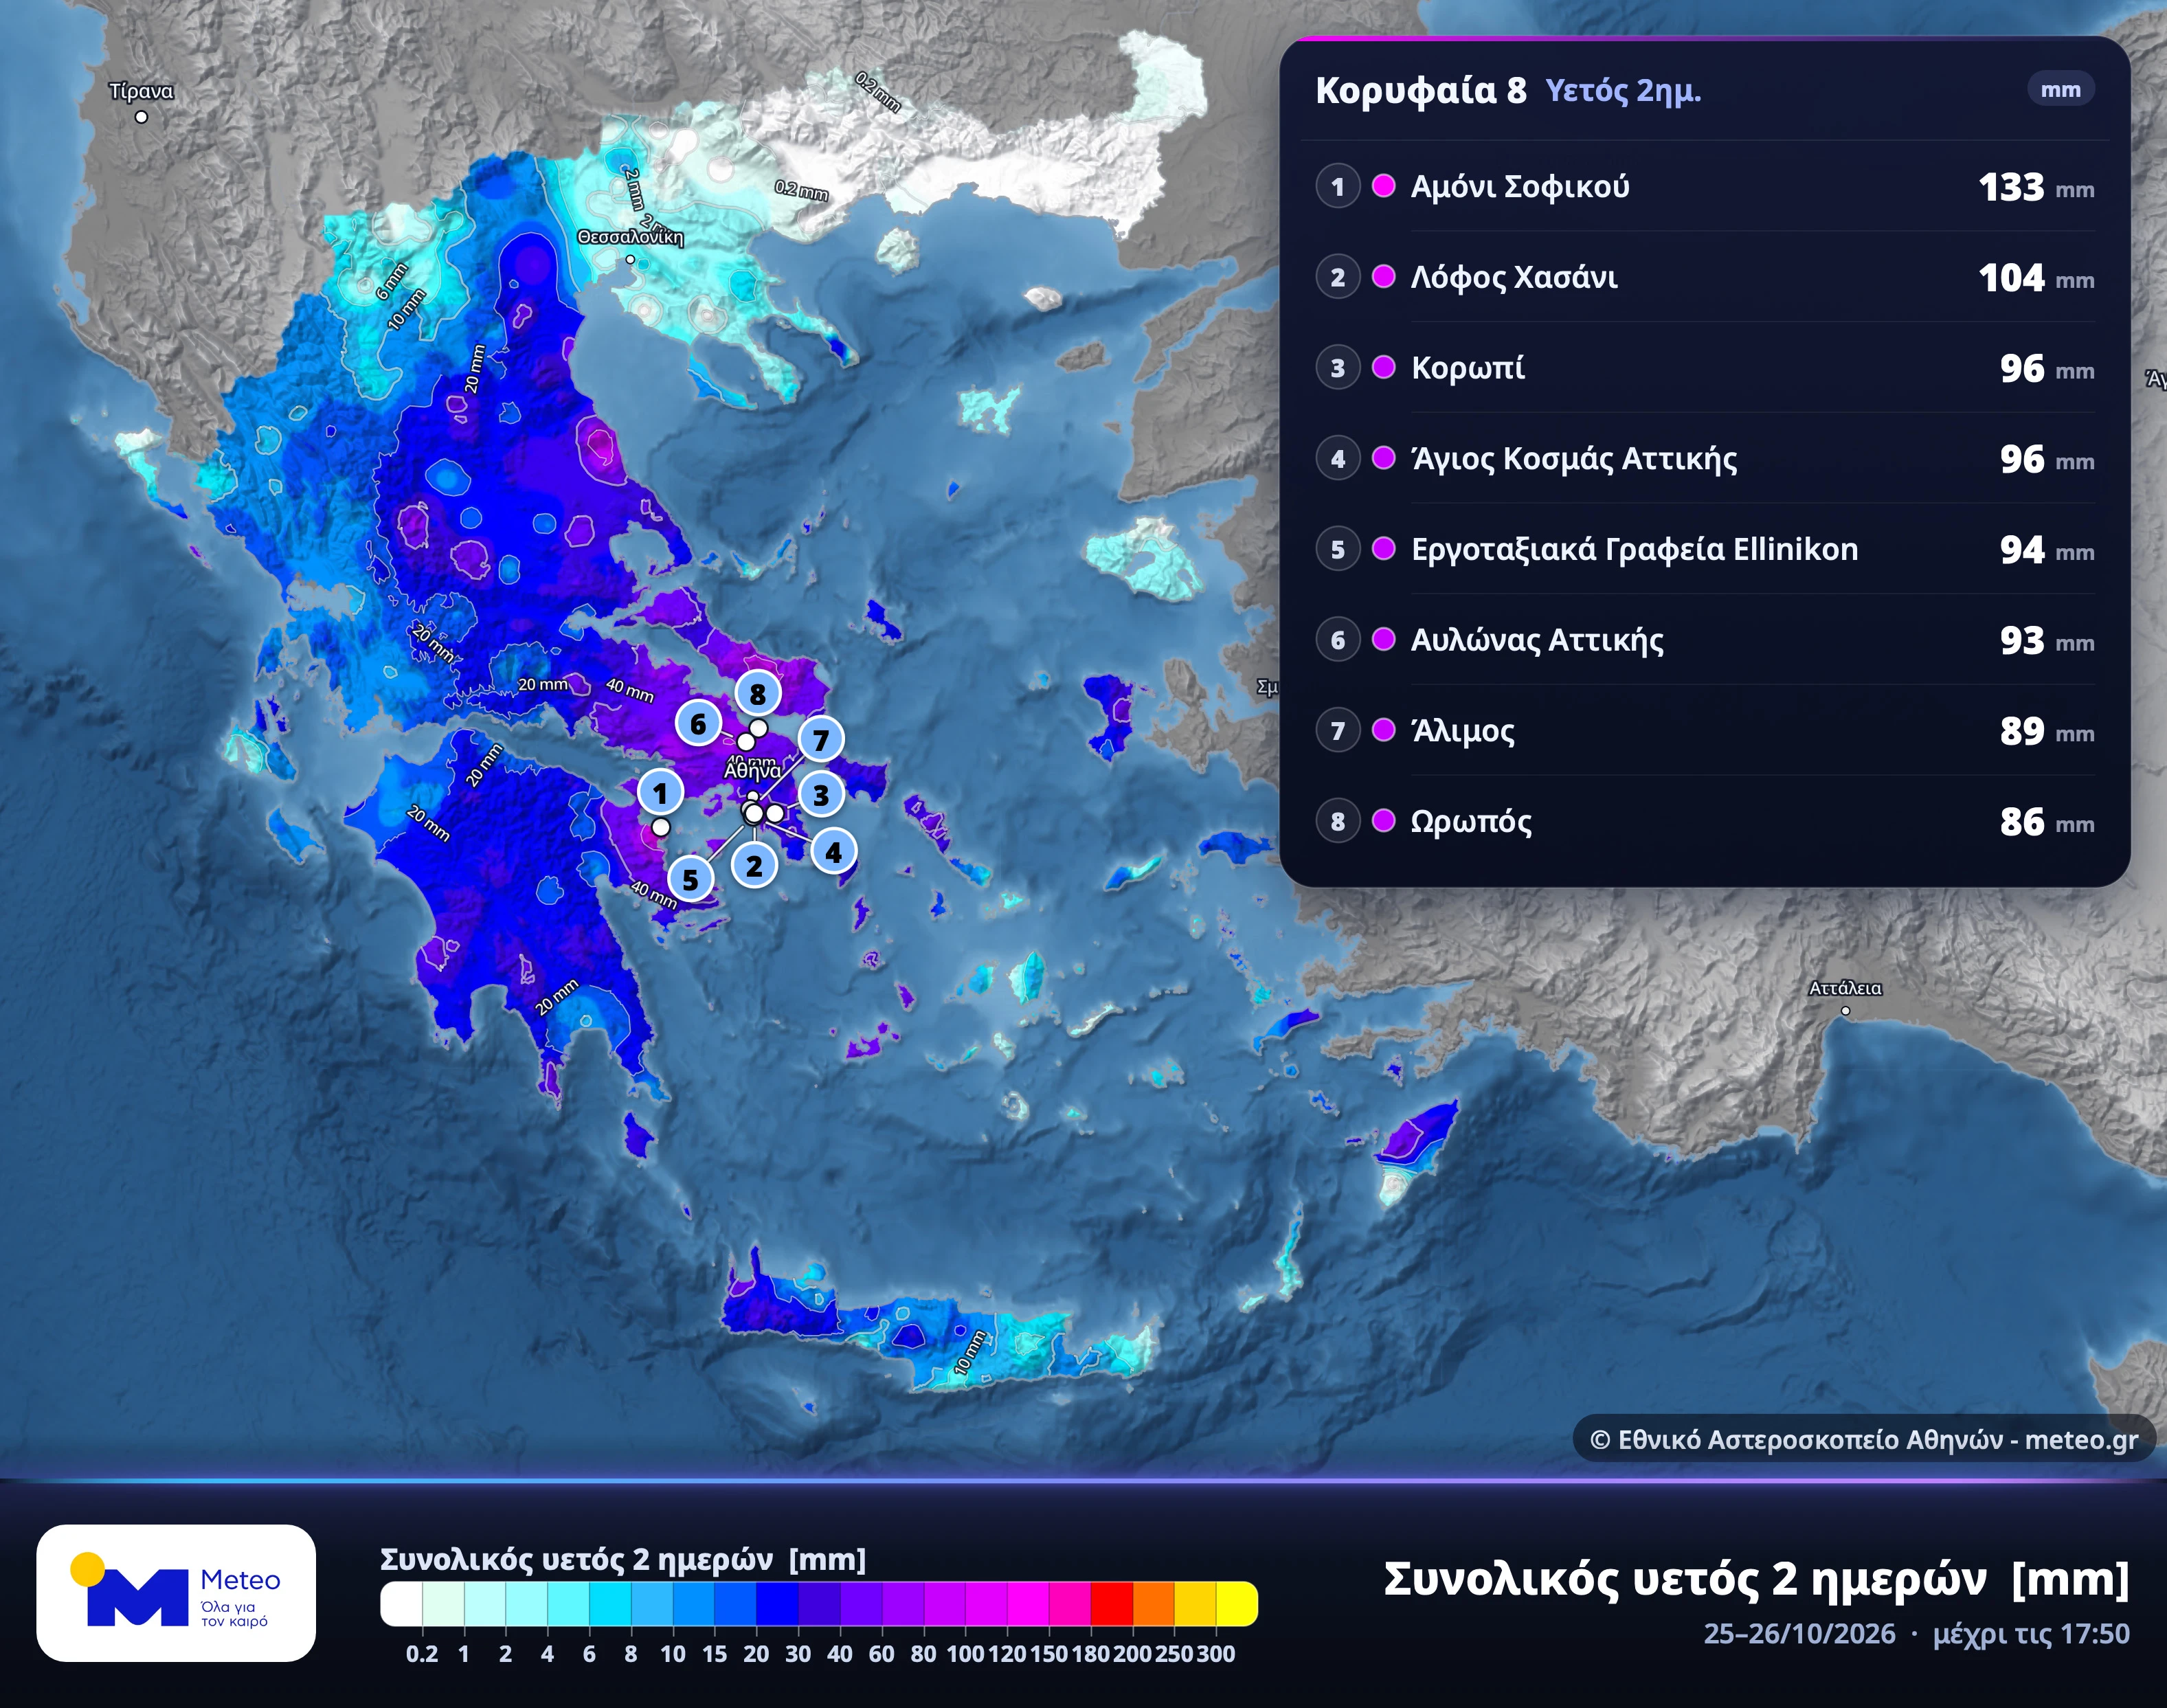2167x1708 pixels.
Task: Click the 104 mm rainfall value
Action: click(x=2036, y=277)
